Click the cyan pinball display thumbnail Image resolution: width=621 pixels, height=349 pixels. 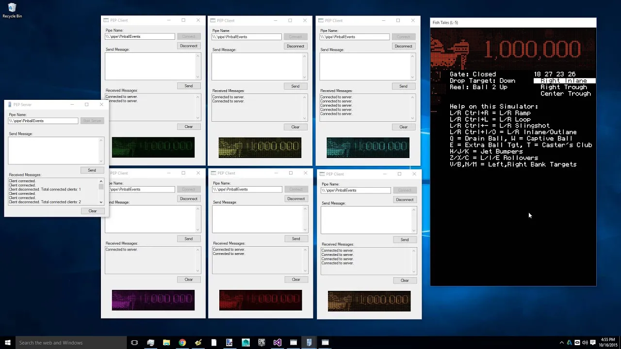point(368,148)
